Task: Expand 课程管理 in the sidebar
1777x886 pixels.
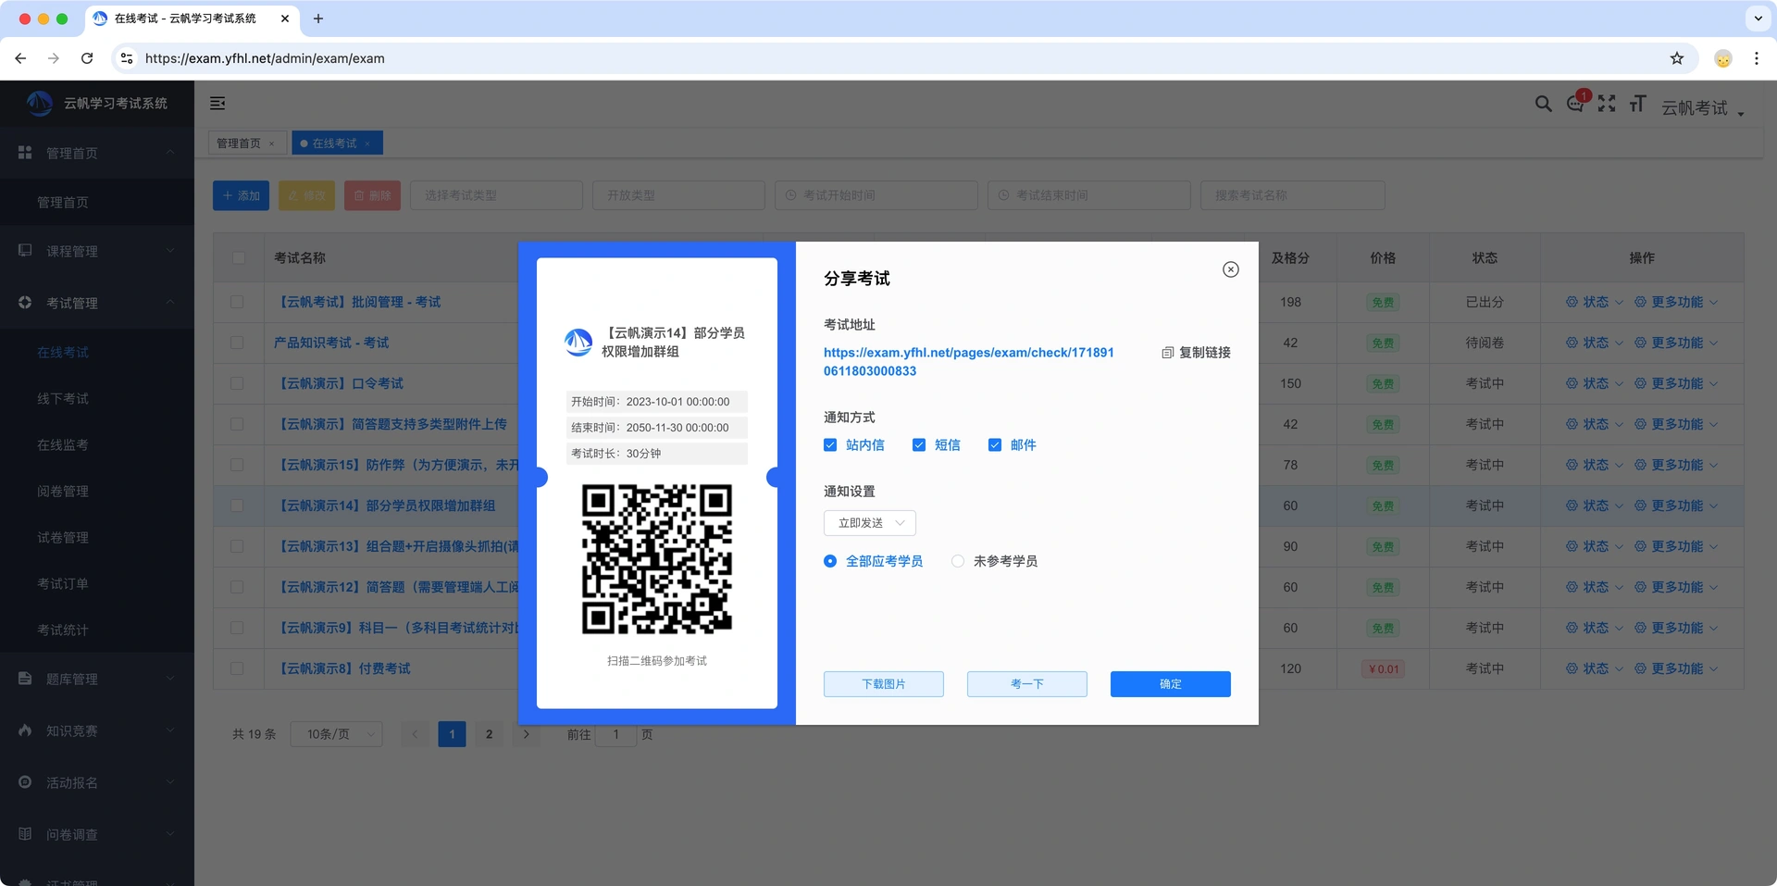Action: tap(97, 251)
